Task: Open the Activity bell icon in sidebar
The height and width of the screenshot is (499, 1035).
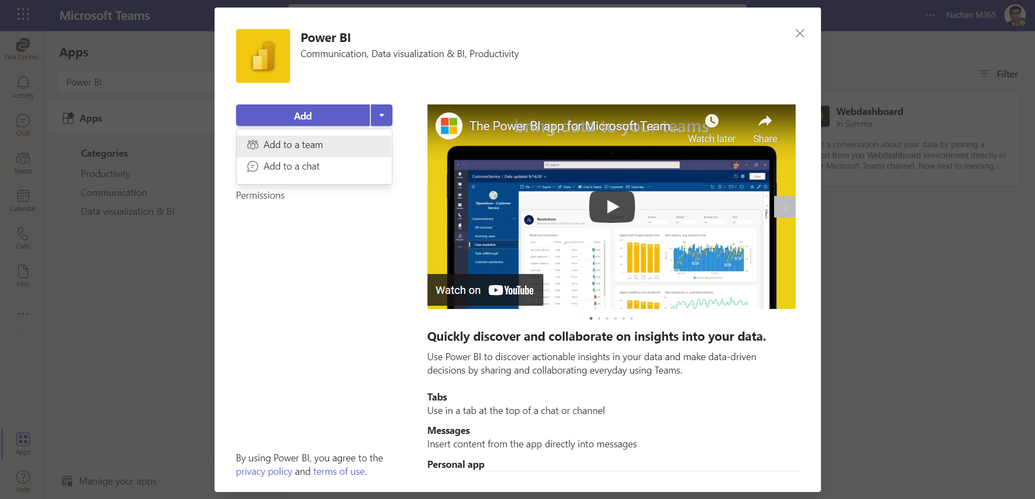Action: tap(23, 87)
